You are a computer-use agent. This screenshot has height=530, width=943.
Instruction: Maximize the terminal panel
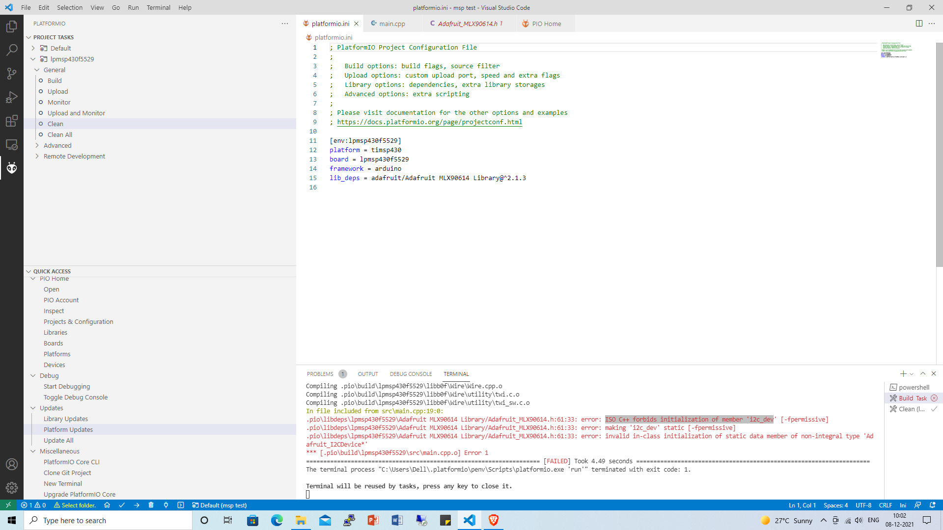[923, 374]
